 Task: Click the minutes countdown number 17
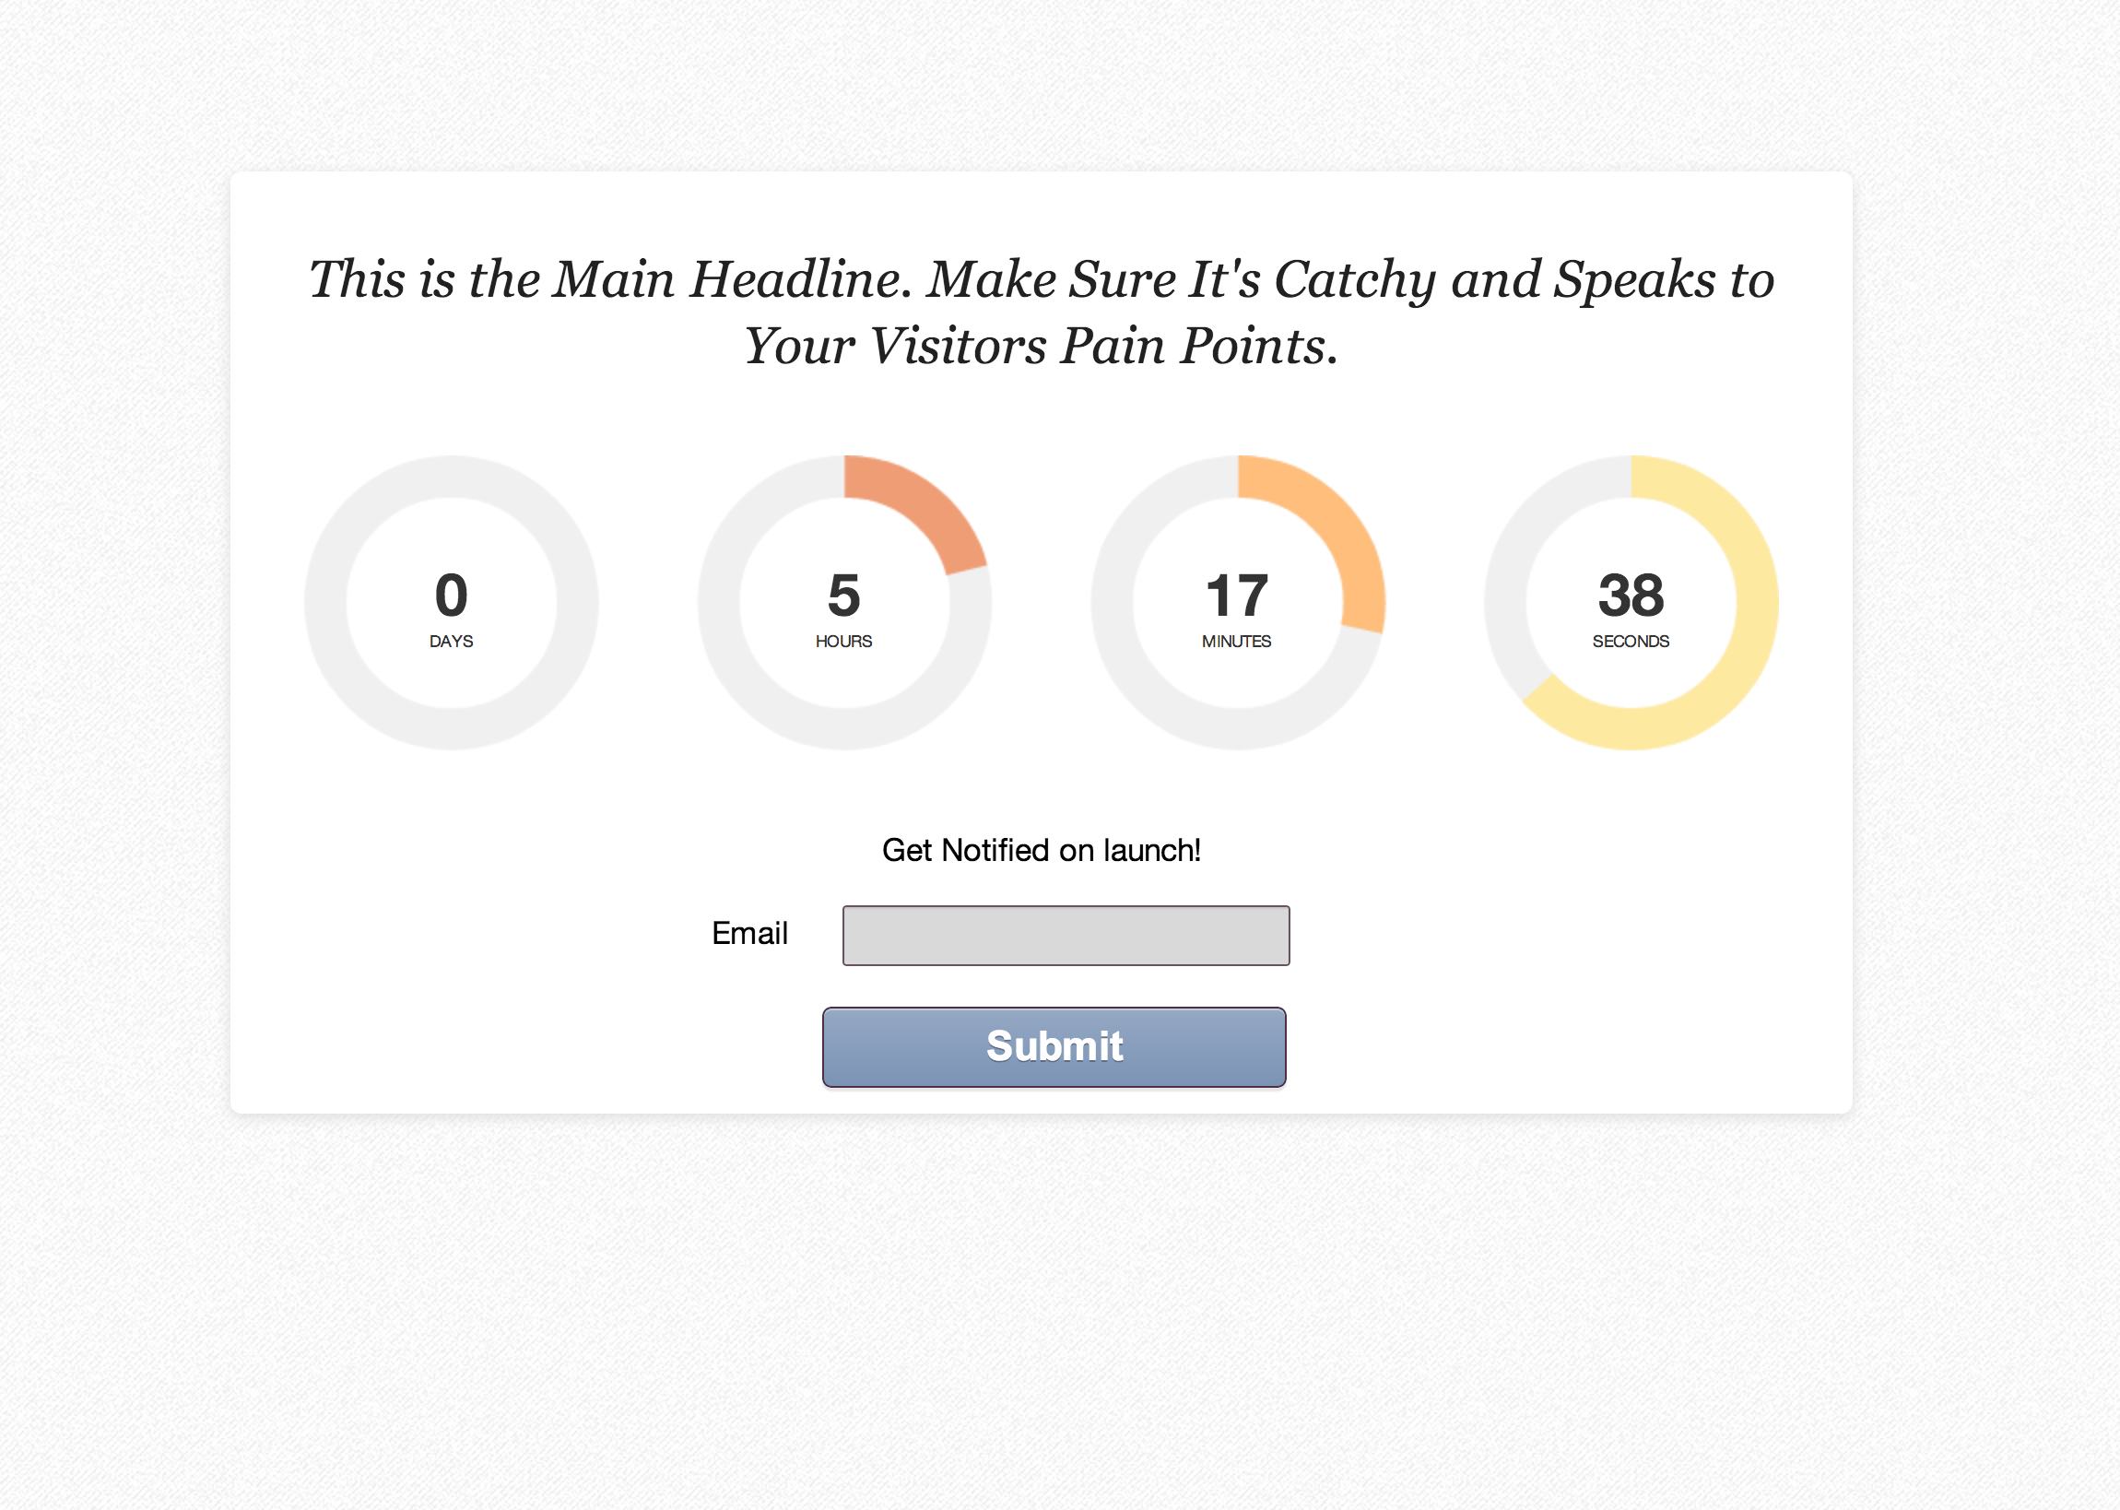pyautogui.click(x=1236, y=596)
